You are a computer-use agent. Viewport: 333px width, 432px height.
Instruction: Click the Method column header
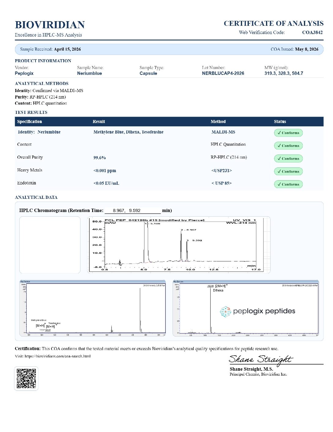tap(218, 121)
